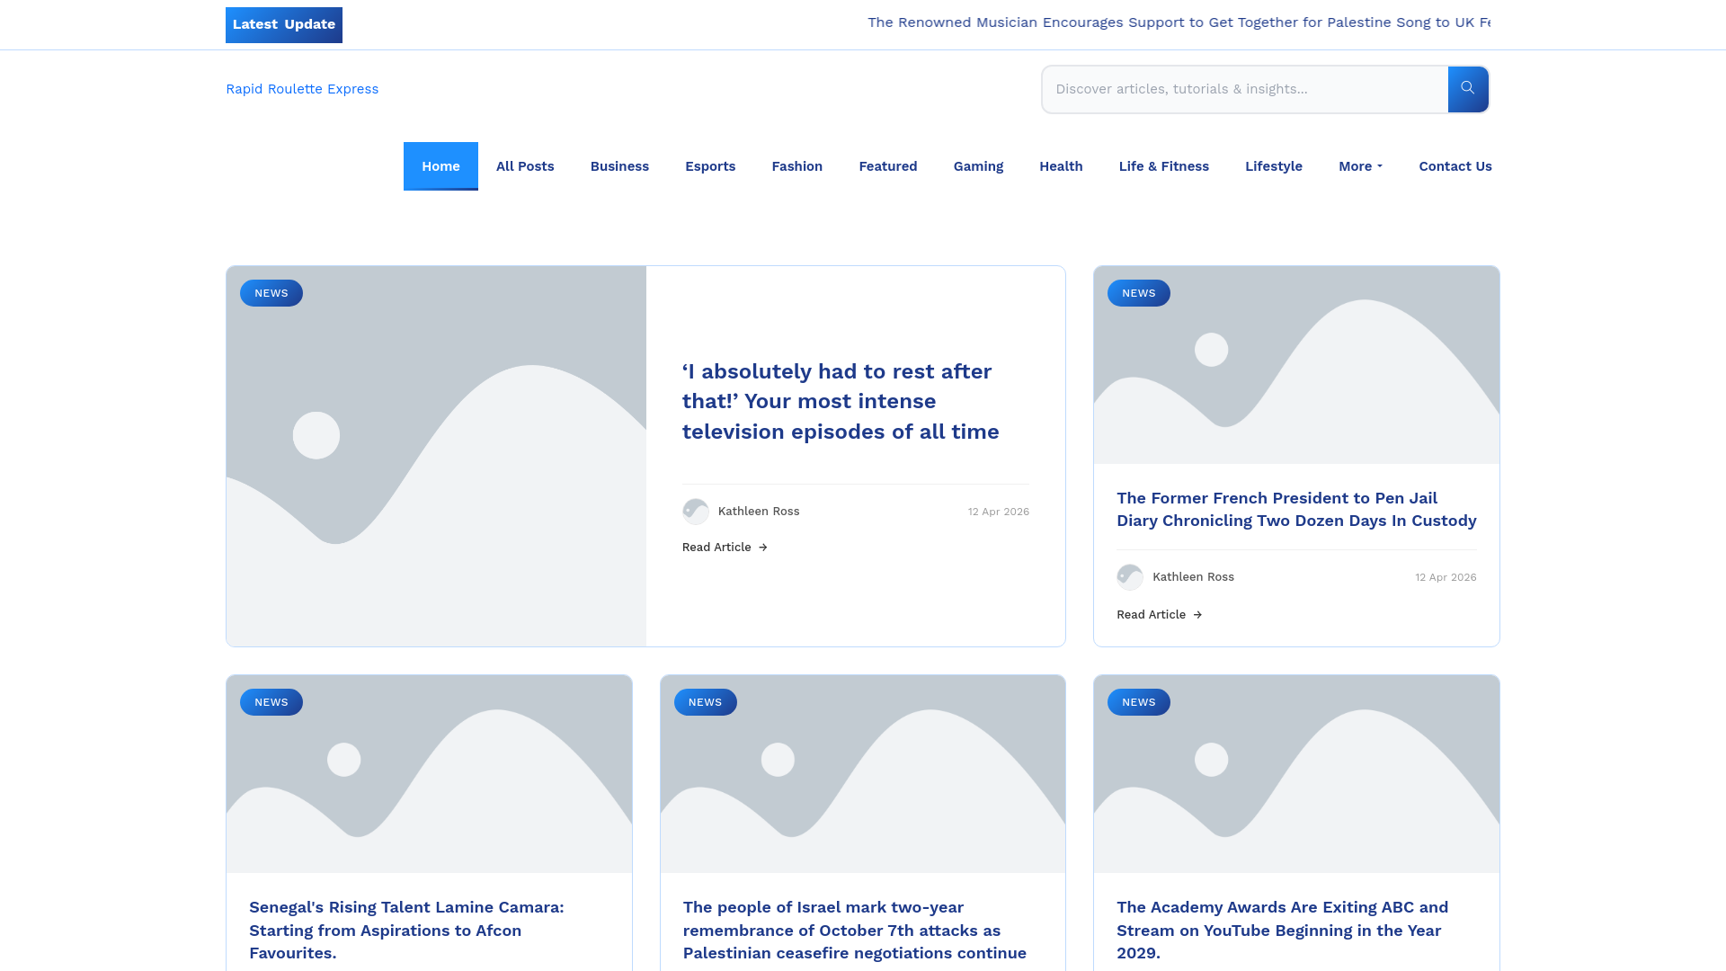The image size is (1726, 971).
Task: Click NEWS badge on French President card
Action: [x=1138, y=293]
